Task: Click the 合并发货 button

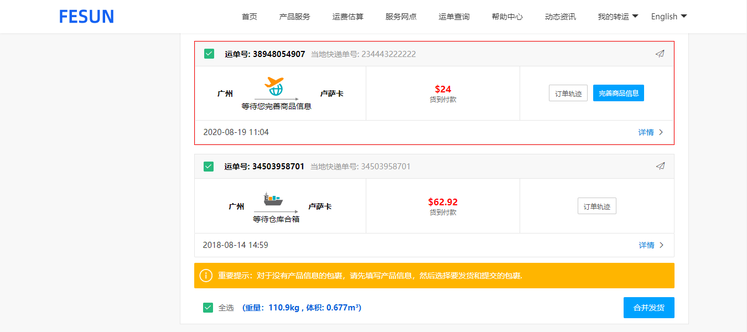Action: click(649, 308)
